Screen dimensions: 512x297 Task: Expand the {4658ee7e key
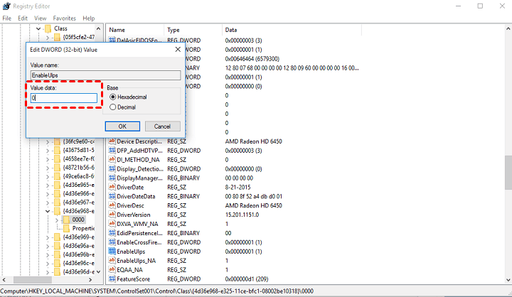point(48,159)
